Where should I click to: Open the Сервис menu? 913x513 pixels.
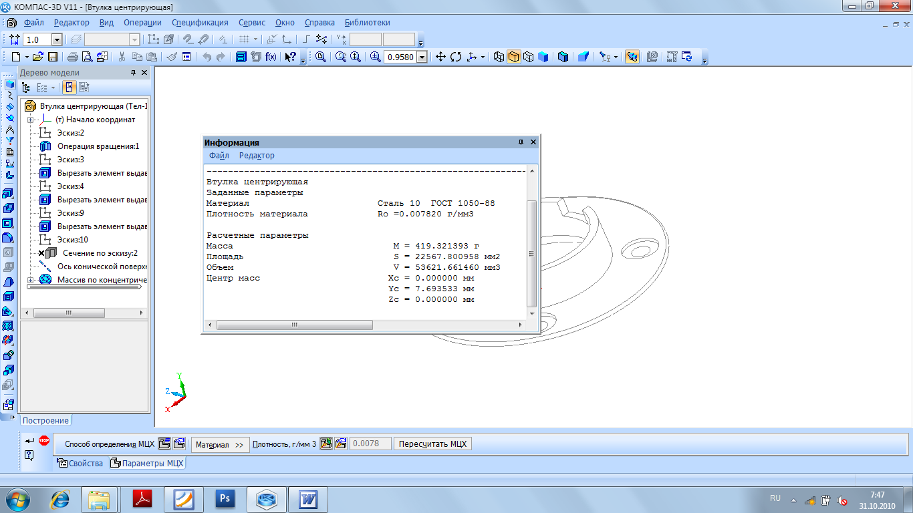tap(252, 23)
